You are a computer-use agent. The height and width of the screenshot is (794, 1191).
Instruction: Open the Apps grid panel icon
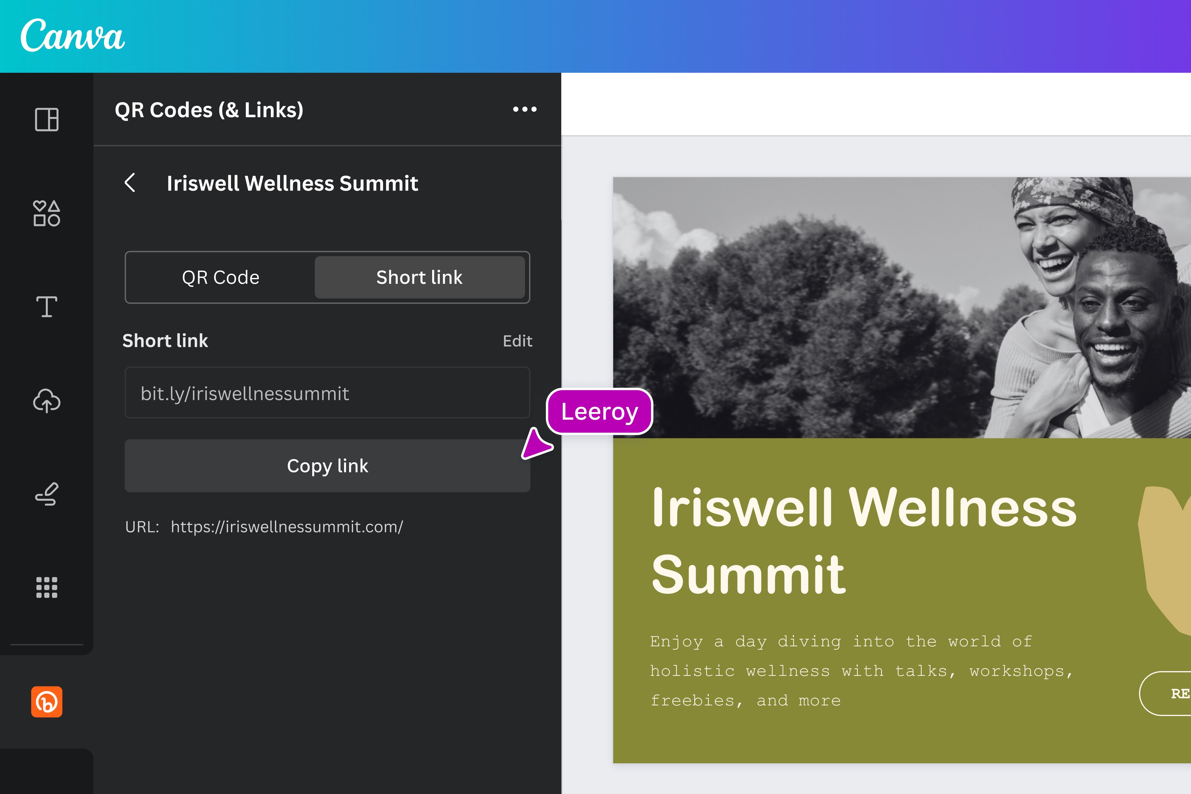click(46, 588)
